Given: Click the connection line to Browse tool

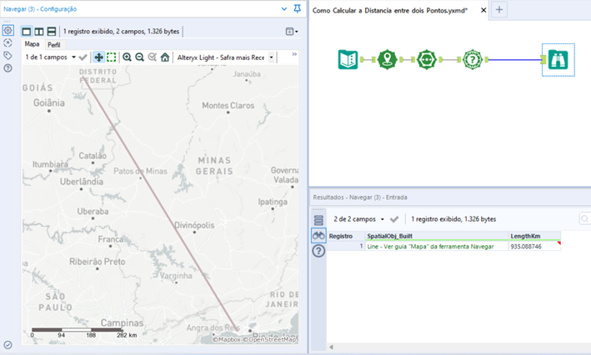Looking at the screenshot, I should click(x=514, y=59).
